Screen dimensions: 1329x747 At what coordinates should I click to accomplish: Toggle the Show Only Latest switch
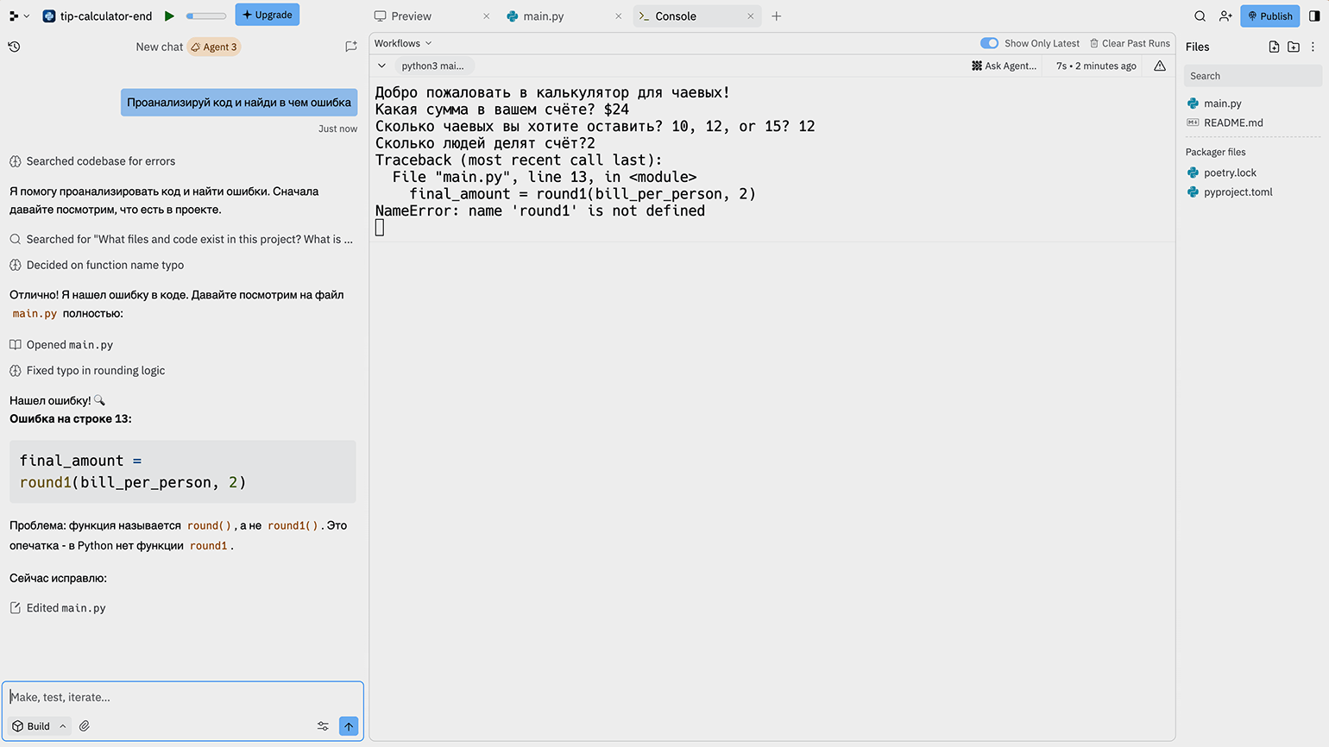click(989, 43)
